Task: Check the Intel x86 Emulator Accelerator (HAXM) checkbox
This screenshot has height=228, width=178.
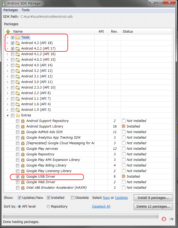Action: click(x=18, y=188)
